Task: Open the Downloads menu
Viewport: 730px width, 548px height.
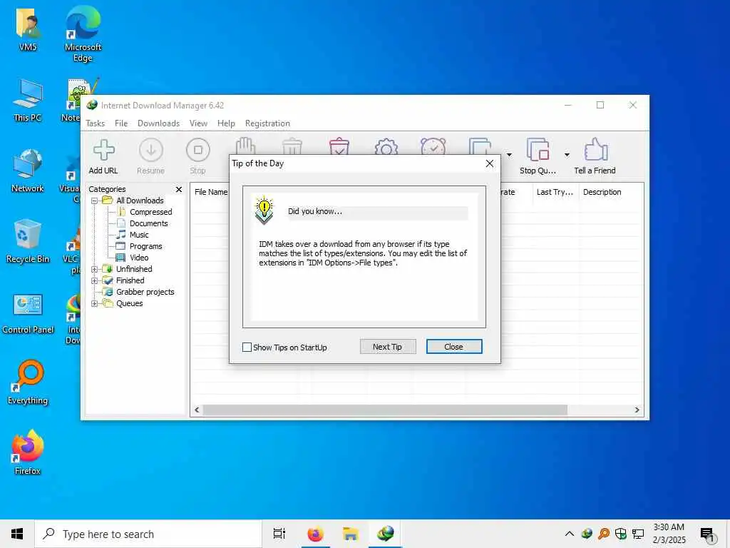Action: [x=158, y=123]
